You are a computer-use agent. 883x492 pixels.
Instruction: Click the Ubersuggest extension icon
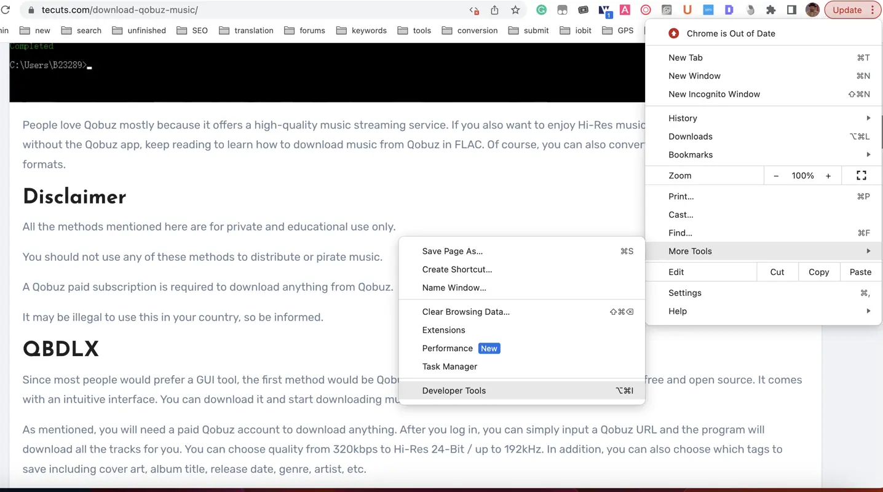pos(687,10)
